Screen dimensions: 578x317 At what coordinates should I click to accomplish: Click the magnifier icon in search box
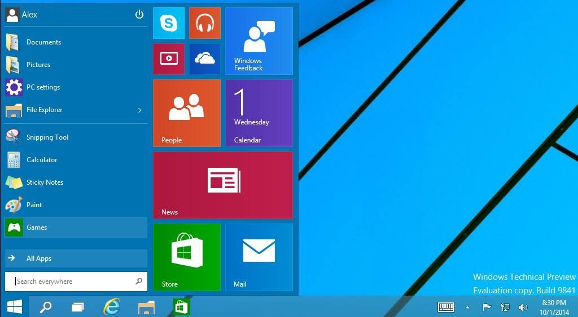[x=139, y=282]
